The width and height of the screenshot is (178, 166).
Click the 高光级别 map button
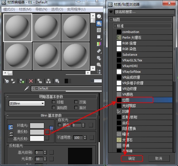click(51, 152)
